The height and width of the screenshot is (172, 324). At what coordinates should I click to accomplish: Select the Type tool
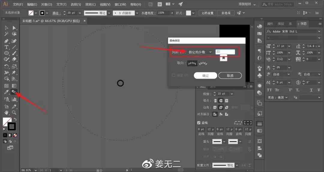(6, 47)
